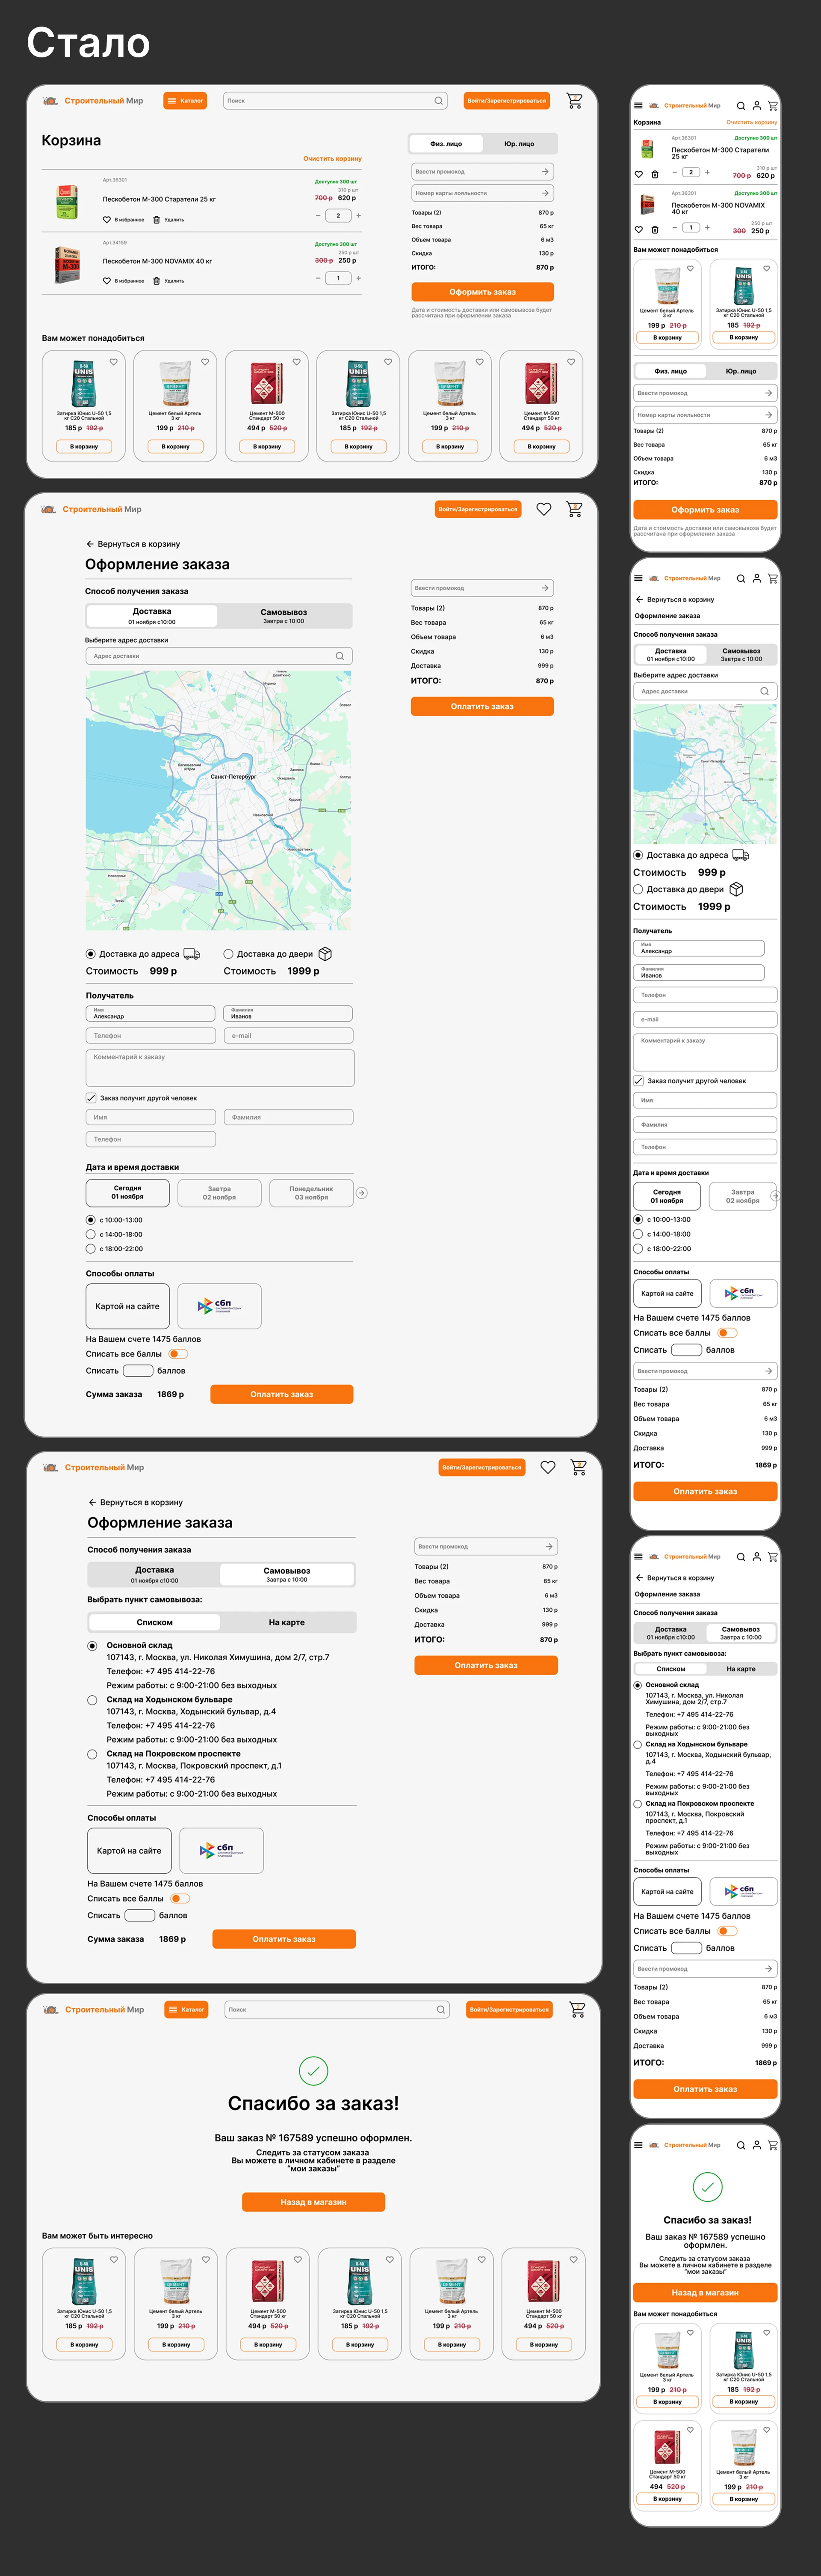Screen dimensions: 821x2576
Task: Select Доставка до двери radio in desktop checkout
Action: click(x=228, y=954)
